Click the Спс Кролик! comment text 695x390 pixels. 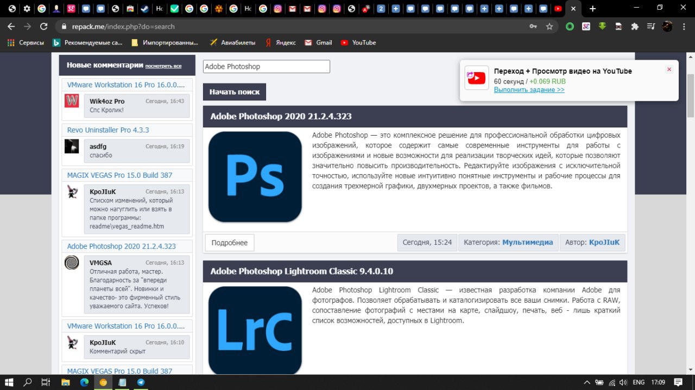click(106, 110)
